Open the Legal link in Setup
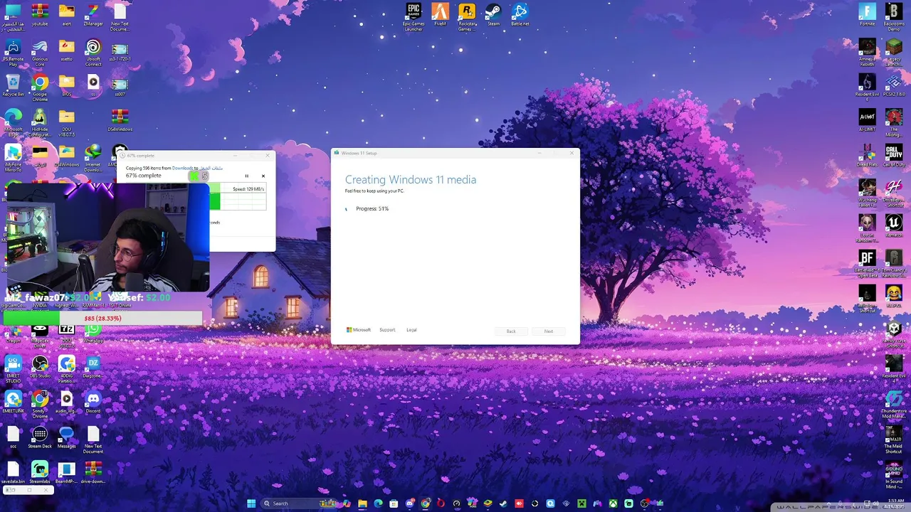The width and height of the screenshot is (911, 512). tap(411, 330)
